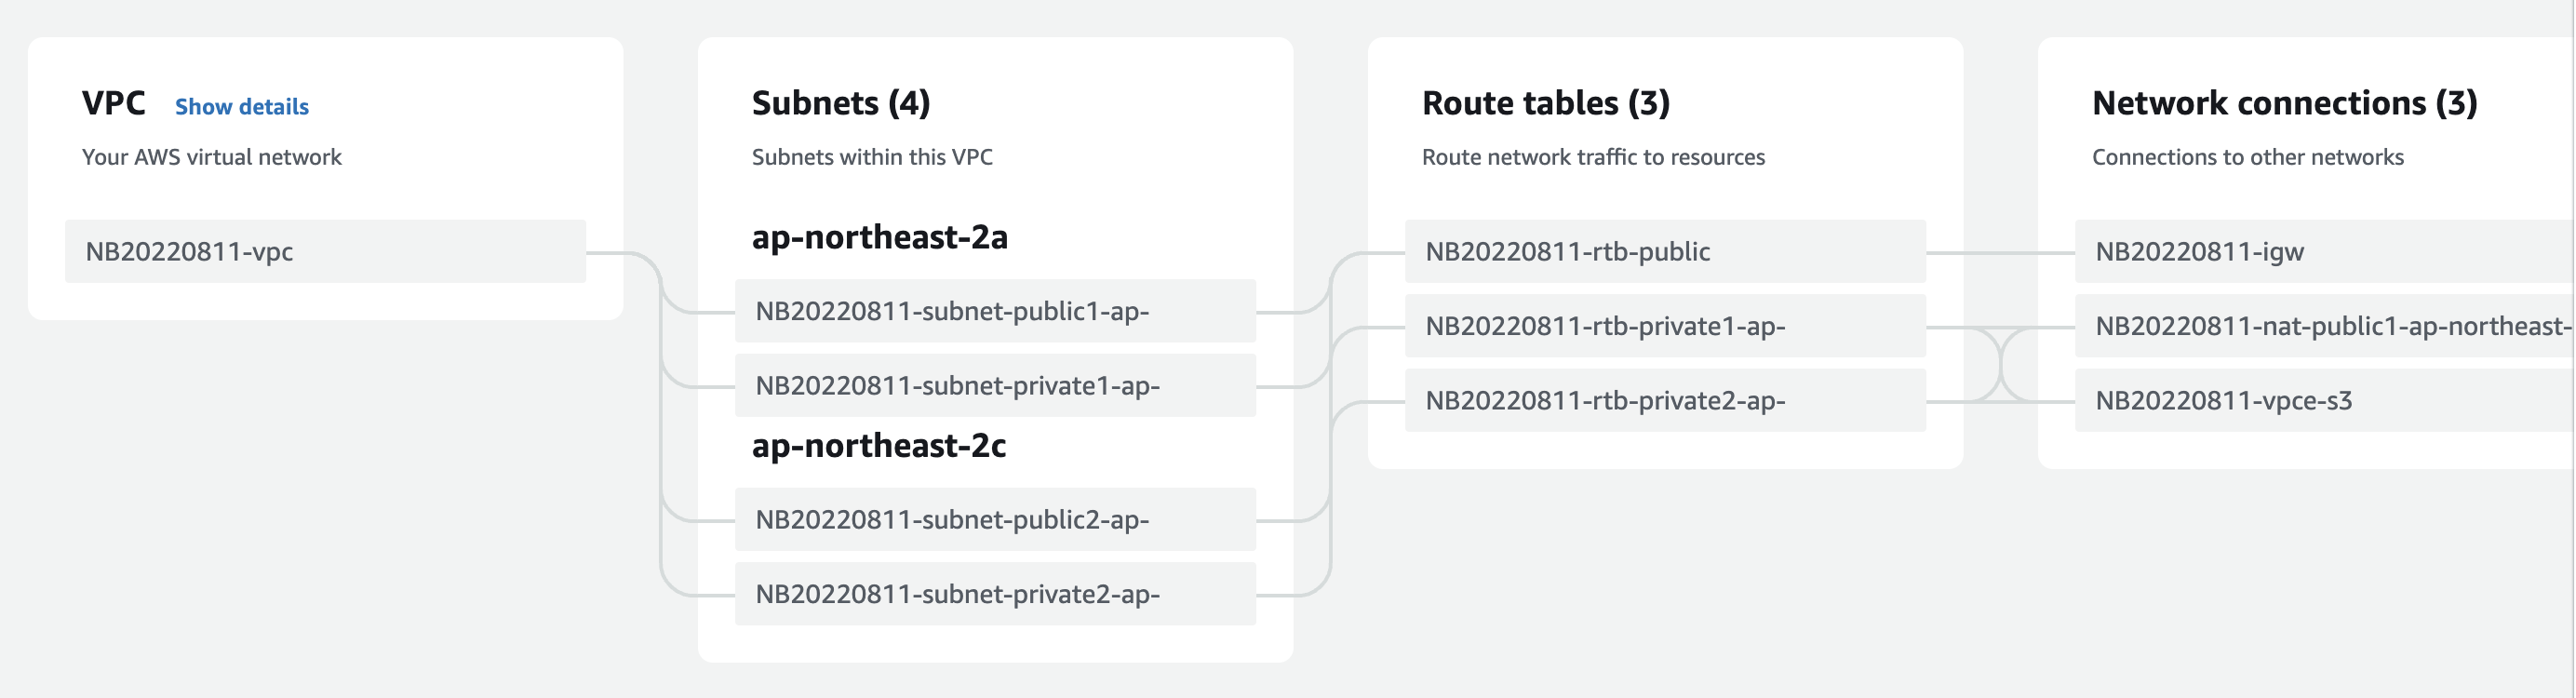Screen dimensions: 2576x698
Task: Click the subnet-private2 subnet item
Action: [994, 594]
